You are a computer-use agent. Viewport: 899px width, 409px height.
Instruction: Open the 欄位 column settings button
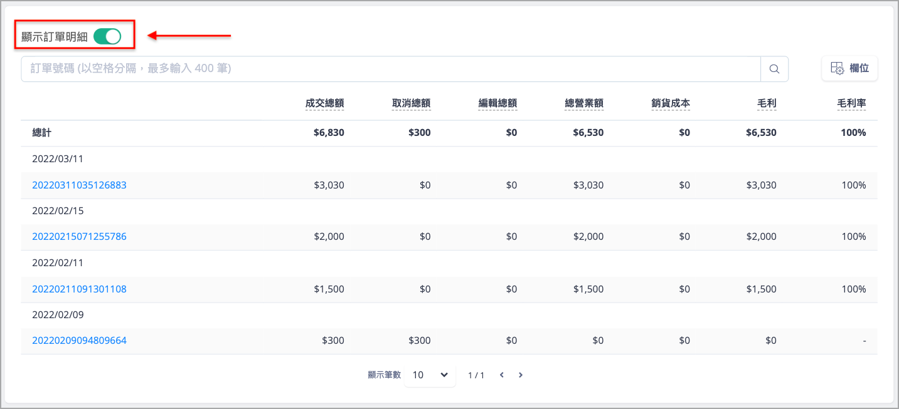[x=849, y=69]
